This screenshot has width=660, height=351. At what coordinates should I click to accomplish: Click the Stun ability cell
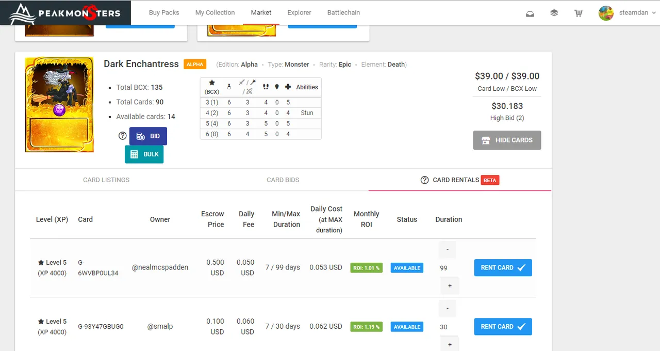point(307,113)
